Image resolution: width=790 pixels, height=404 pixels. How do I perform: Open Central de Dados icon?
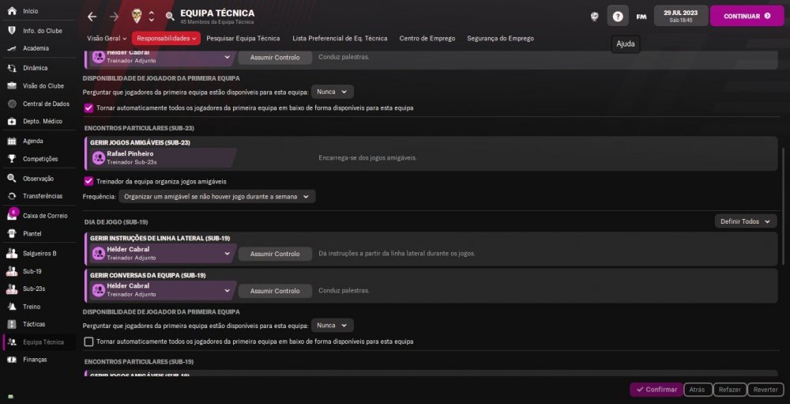click(12, 104)
